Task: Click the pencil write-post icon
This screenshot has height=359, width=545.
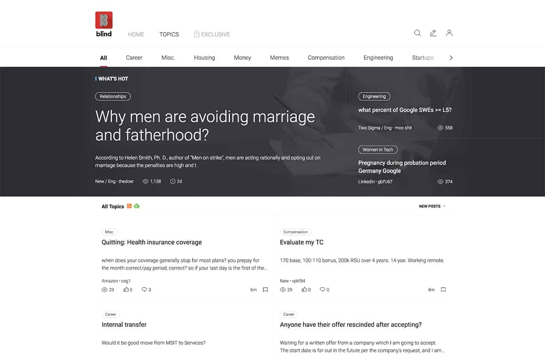Action: coord(433,33)
